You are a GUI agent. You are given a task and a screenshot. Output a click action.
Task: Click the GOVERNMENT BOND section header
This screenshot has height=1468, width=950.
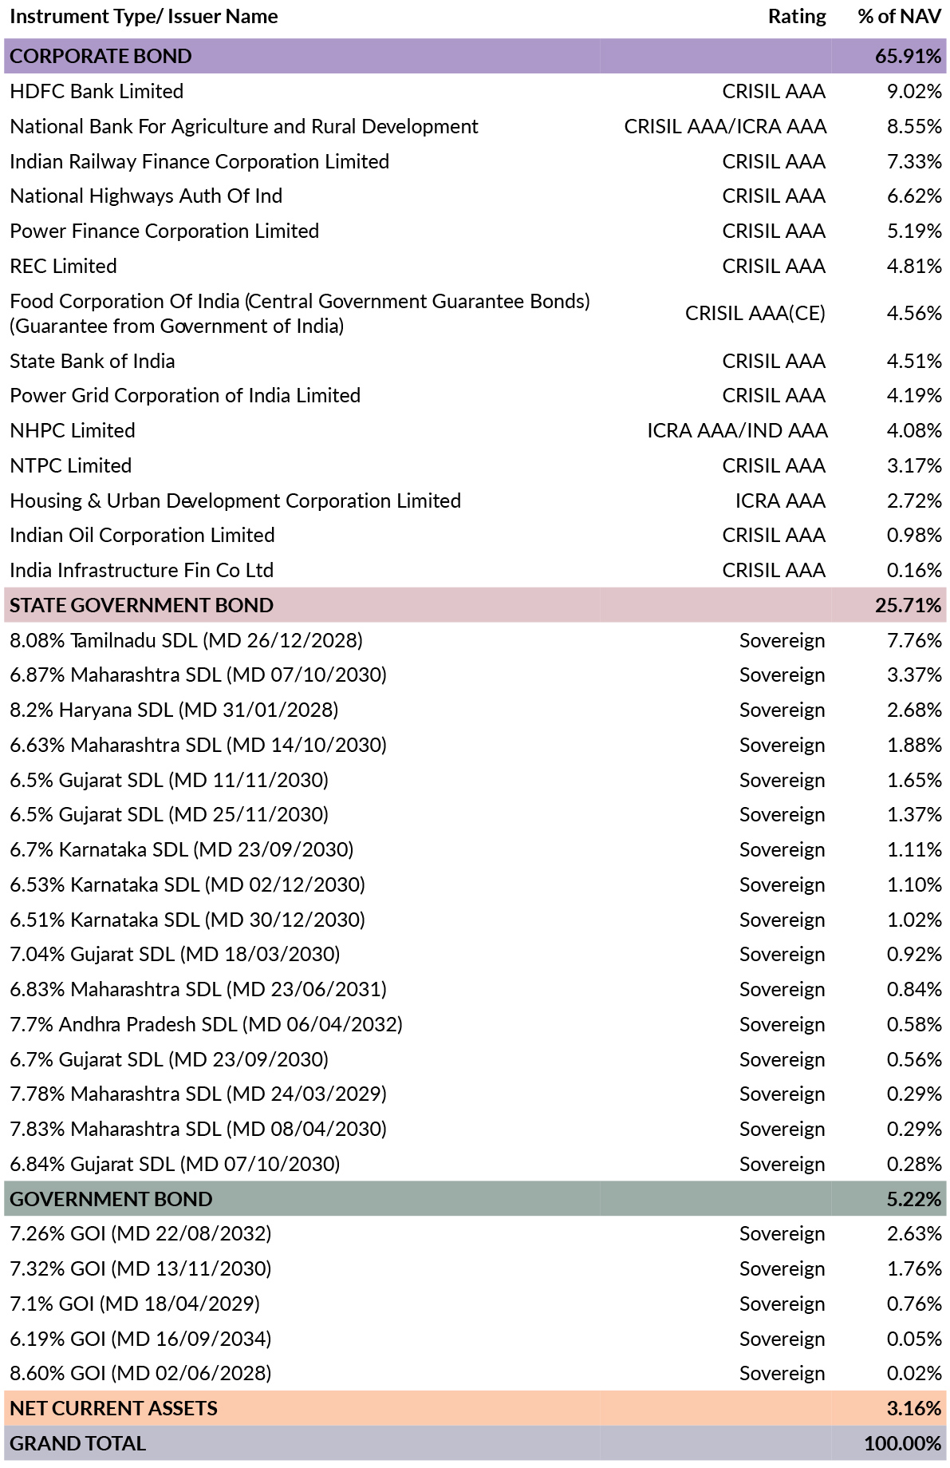coord(111,1200)
